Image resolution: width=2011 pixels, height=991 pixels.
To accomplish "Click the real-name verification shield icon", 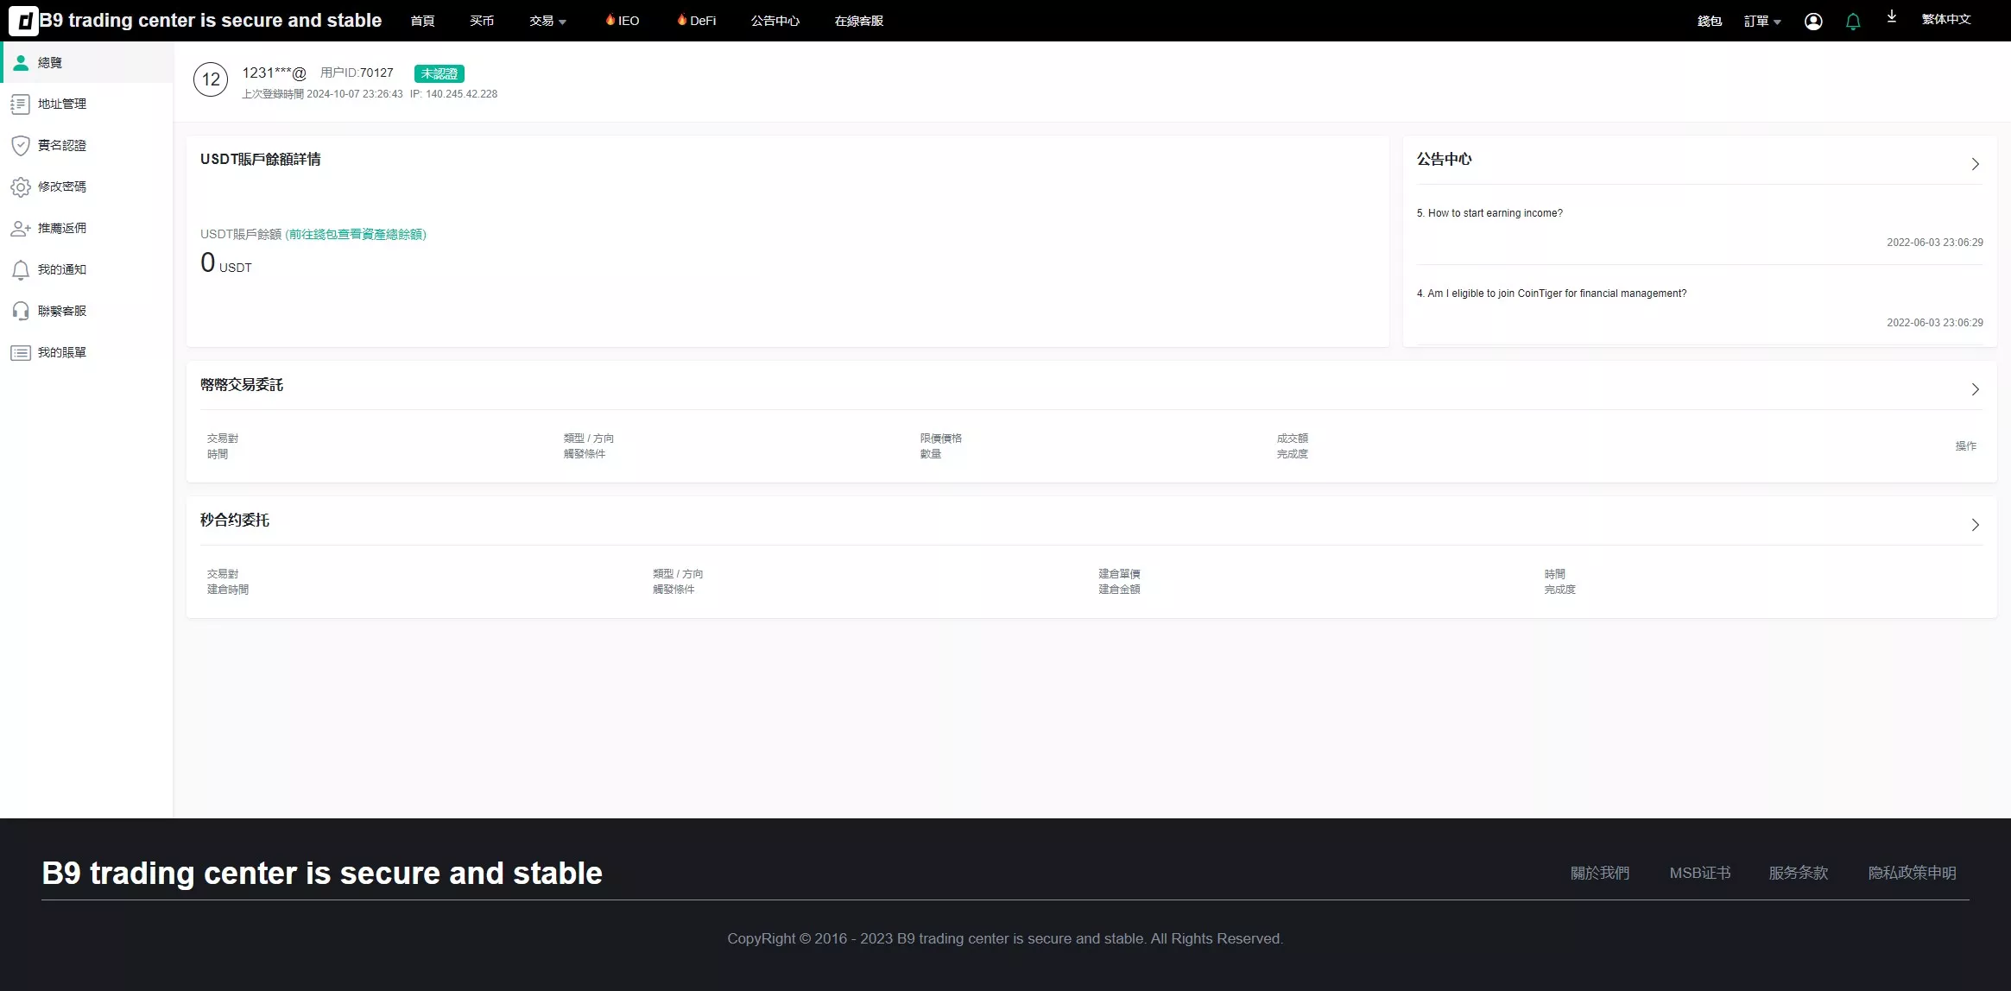I will point(20,146).
